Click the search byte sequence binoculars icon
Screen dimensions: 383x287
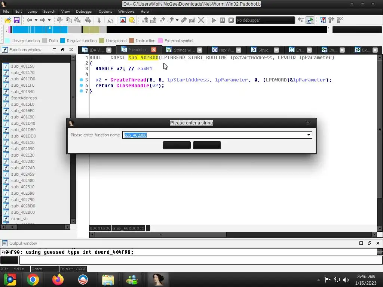(x=77, y=20)
